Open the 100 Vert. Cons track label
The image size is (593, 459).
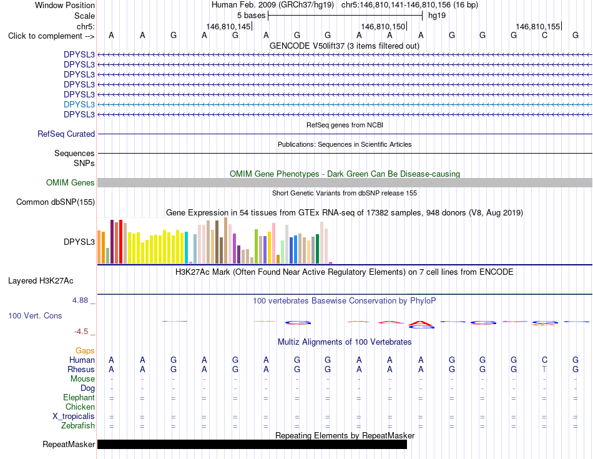click(x=35, y=315)
